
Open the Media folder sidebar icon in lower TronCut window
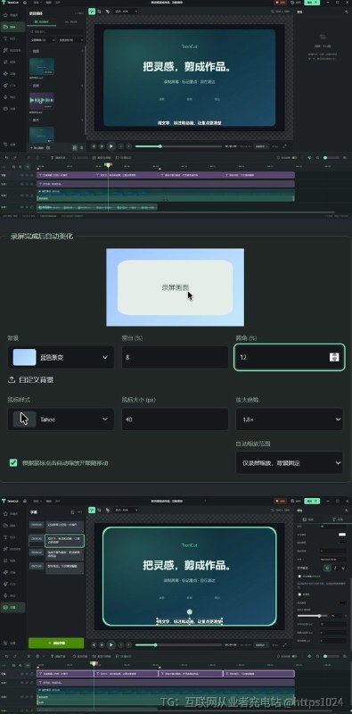click(x=5, y=526)
